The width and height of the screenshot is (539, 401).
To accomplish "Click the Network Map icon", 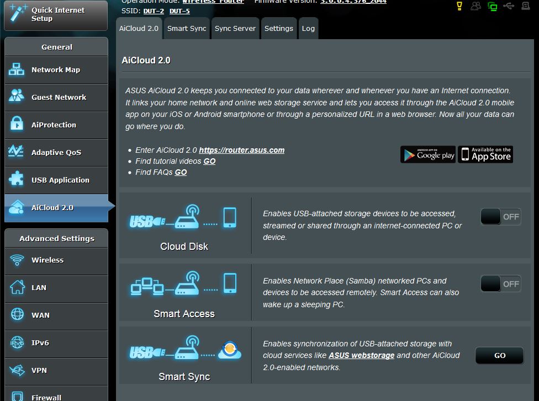I will (17, 69).
